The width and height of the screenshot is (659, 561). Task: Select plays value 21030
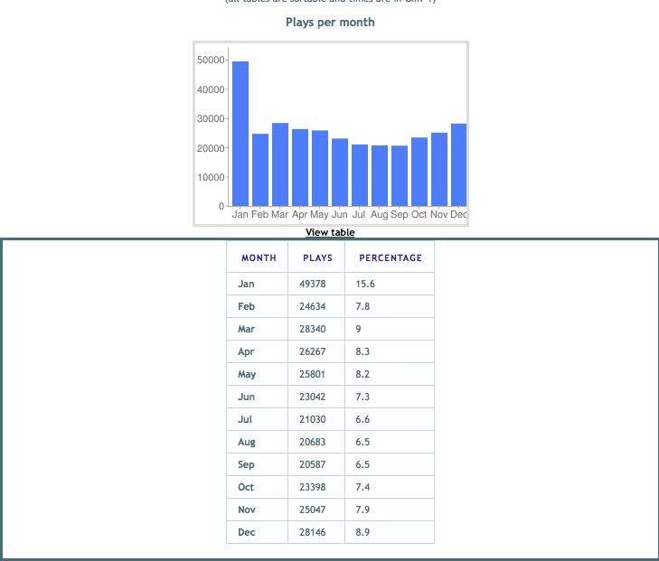312,420
